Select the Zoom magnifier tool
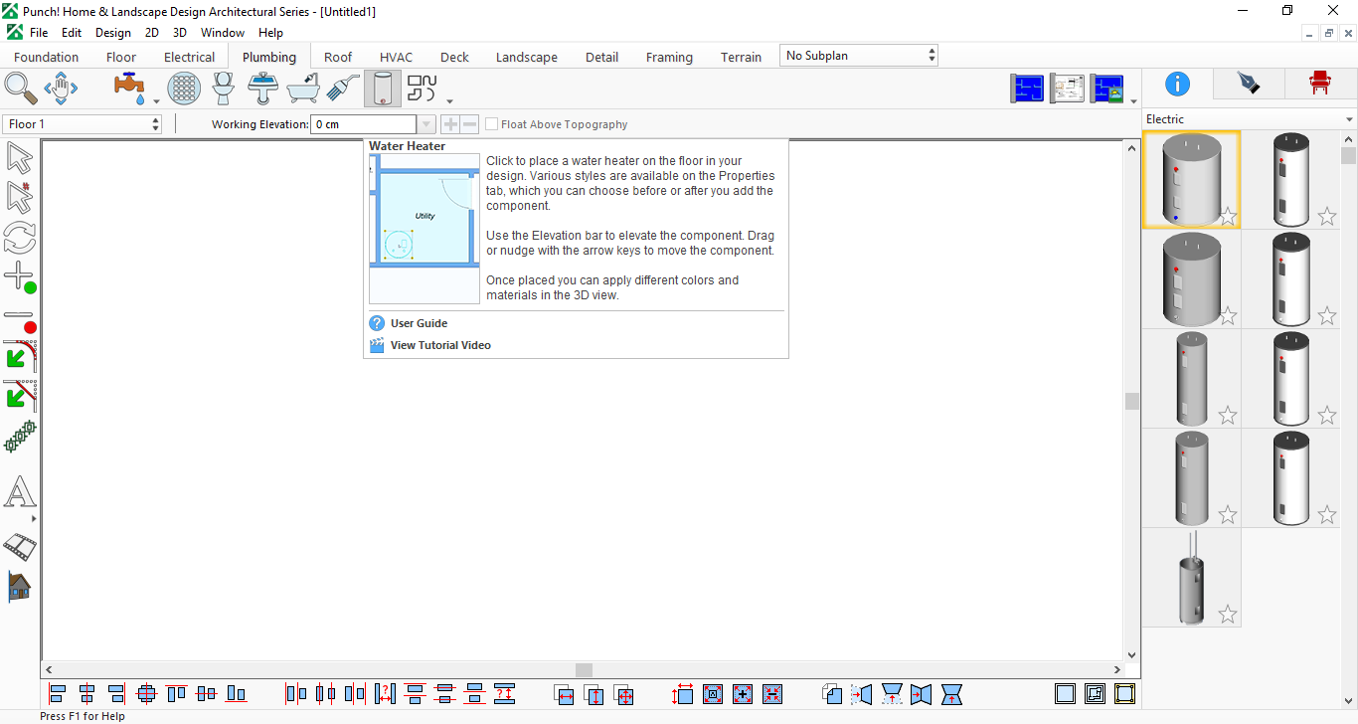1358x724 pixels. tap(21, 88)
